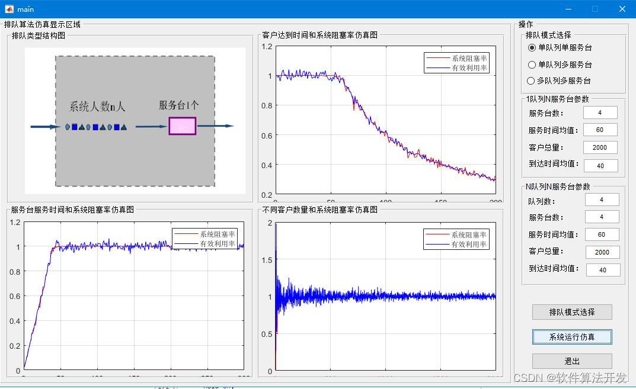Click 排队模式选择 button

572,312
